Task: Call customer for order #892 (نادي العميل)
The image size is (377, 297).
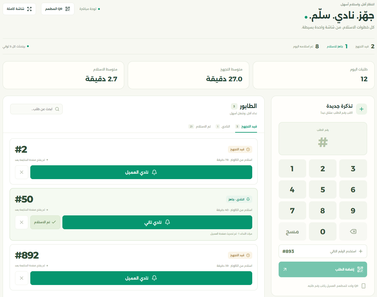Action: pyautogui.click(x=141, y=278)
